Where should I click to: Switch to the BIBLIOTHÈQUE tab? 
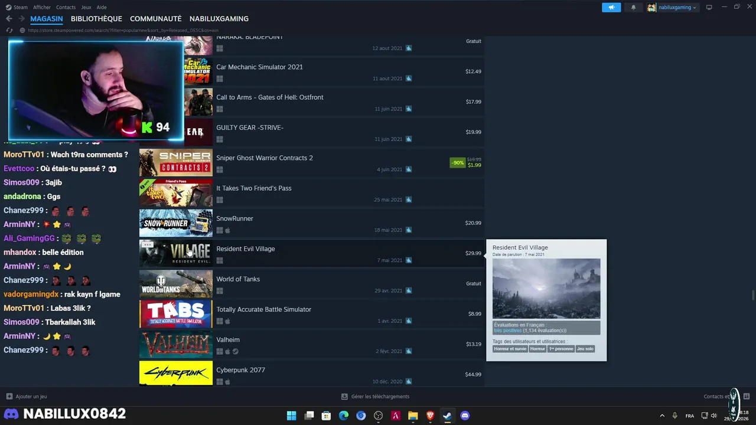[x=96, y=19]
